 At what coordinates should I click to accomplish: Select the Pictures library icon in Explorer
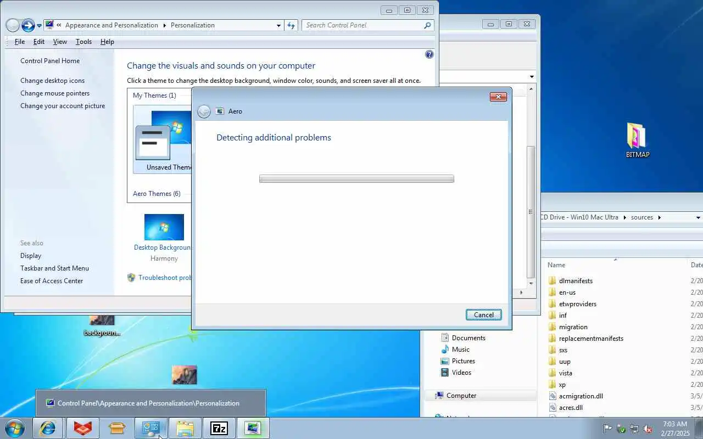click(x=445, y=361)
